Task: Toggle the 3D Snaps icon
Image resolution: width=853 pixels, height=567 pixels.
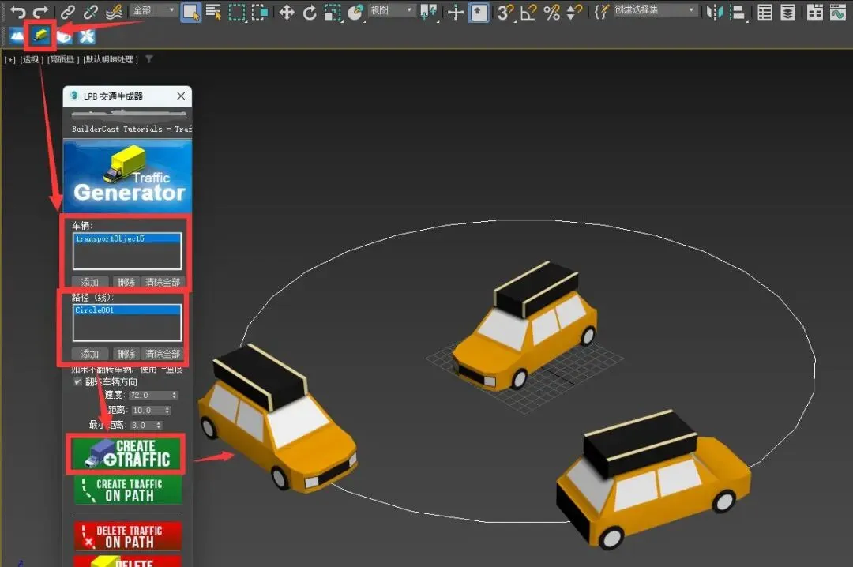Action: pos(505,12)
